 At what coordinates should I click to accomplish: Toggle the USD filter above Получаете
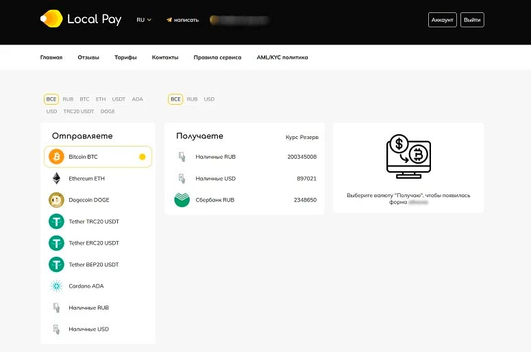[x=209, y=99]
